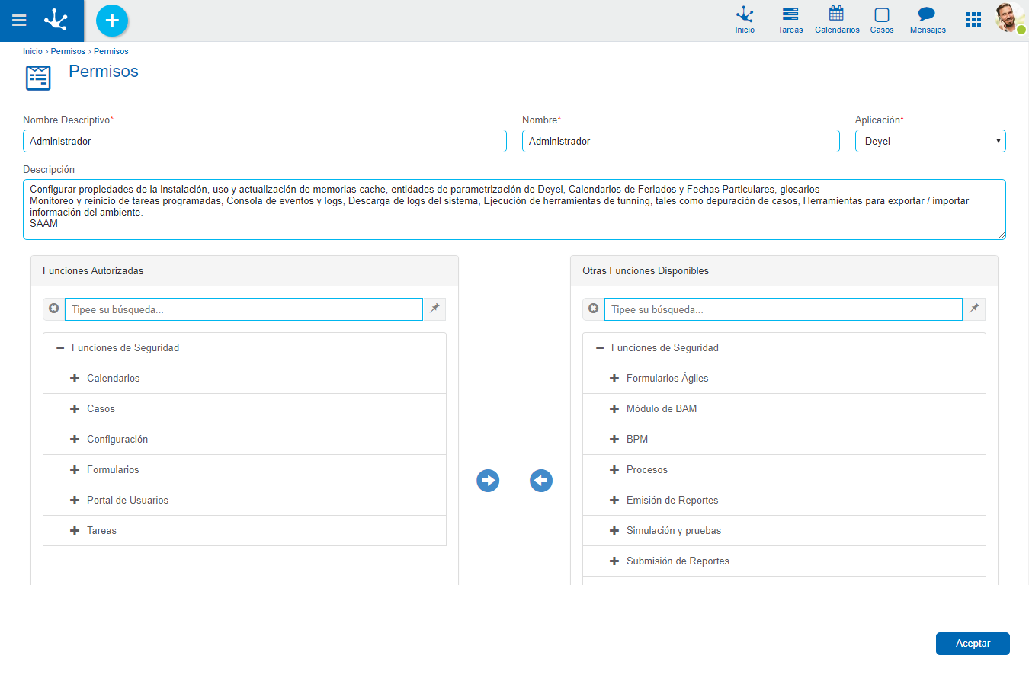Screen dimensions: 1029x678
Task: Go to Inicio in top bar
Action: [745, 21]
